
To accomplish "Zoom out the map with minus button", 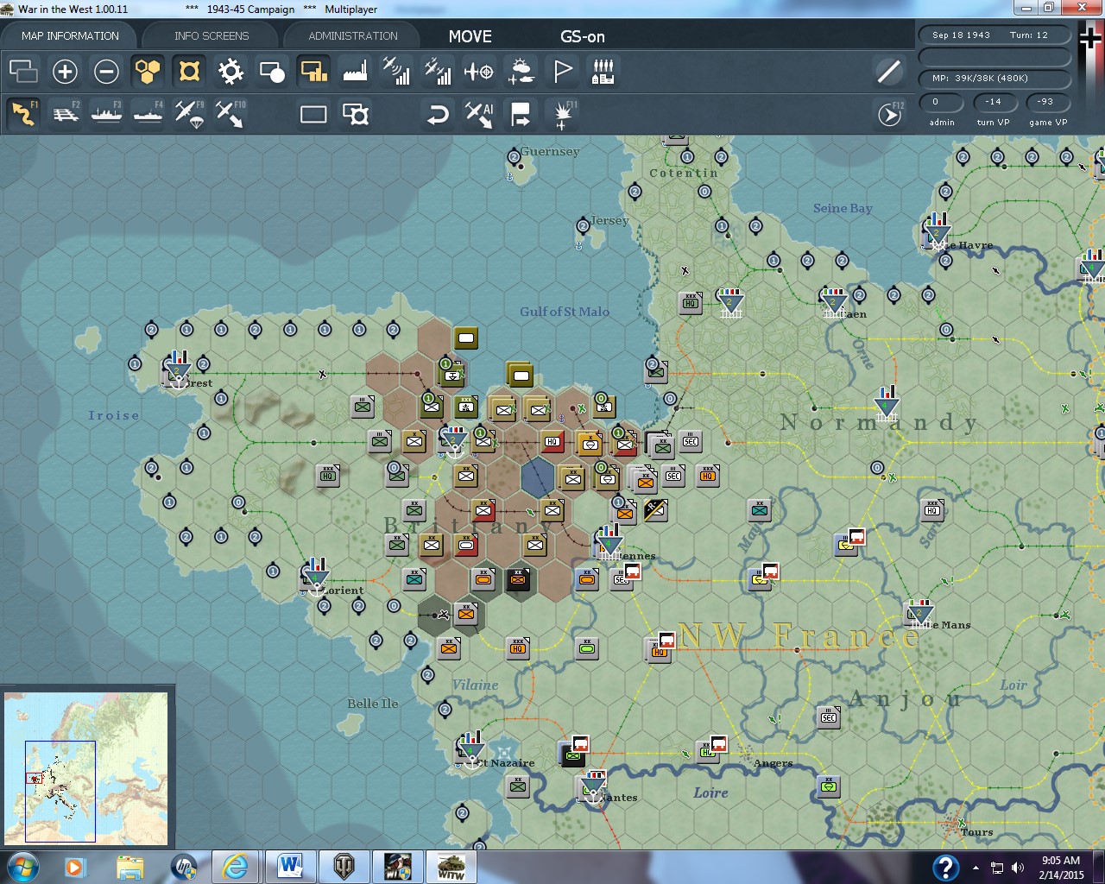I will click(106, 71).
